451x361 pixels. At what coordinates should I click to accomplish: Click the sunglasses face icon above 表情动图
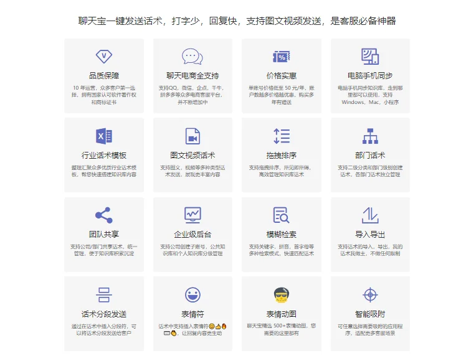282,294
